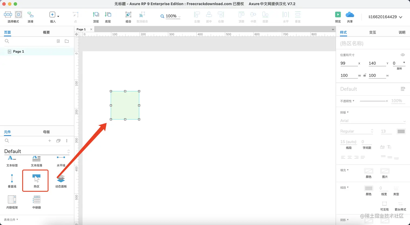Image resolution: width=410 pixels, height=225 pixels.
Task: Click the X position field 99
Action: [x=349, y=63]
